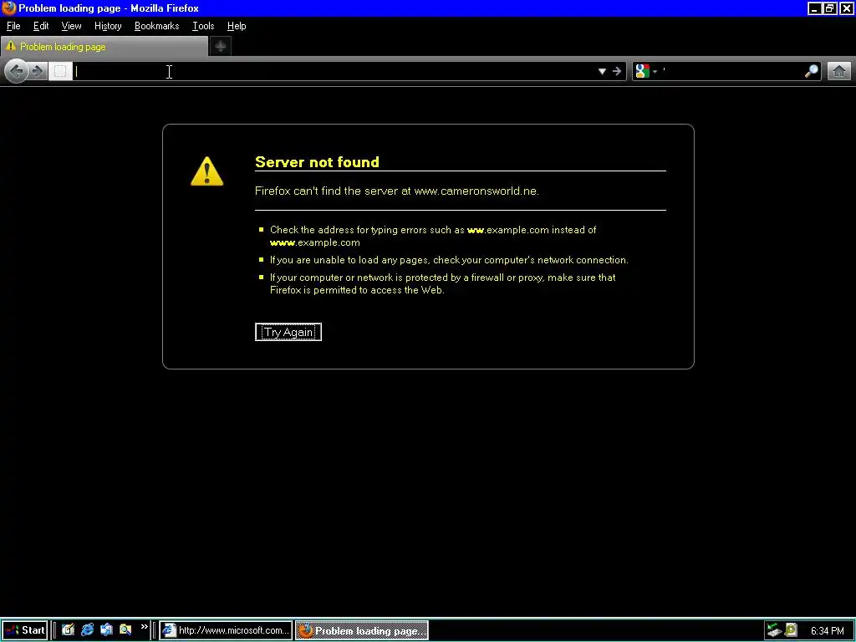
Task: Click the Back navigation arrow
Action: click(x=17, y=71)
